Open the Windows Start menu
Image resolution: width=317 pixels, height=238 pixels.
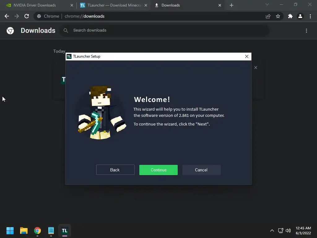(x=10, y=231)
